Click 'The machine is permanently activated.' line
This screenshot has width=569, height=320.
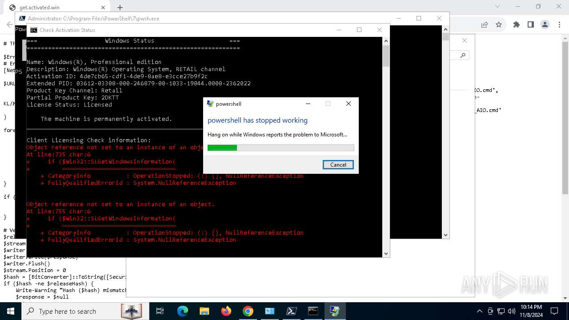[x=106, y=119]
